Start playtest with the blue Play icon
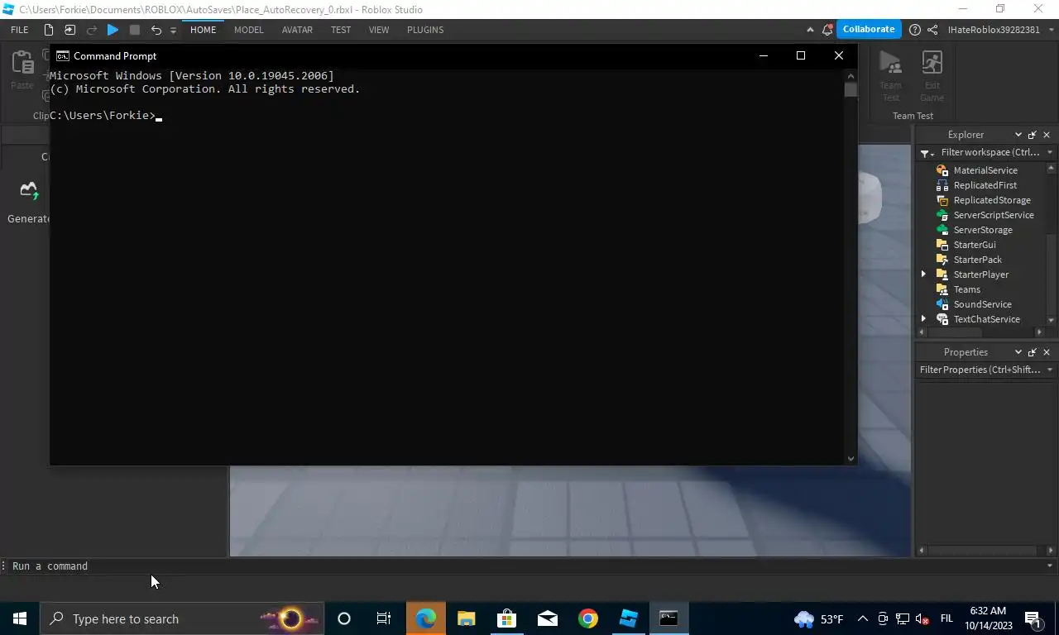Image resolution: width=1059 pixels, height=635 pixels. (113, 30)
